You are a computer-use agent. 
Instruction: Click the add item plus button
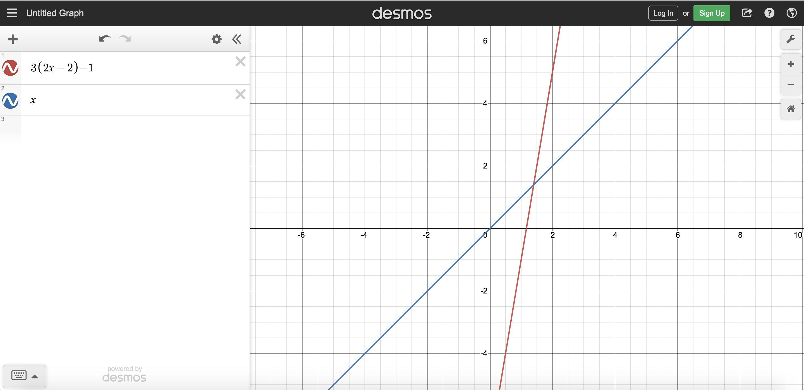click(x=13, y=39)
